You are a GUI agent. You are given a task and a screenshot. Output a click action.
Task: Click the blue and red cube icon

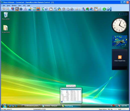click(x=91, y=9)
